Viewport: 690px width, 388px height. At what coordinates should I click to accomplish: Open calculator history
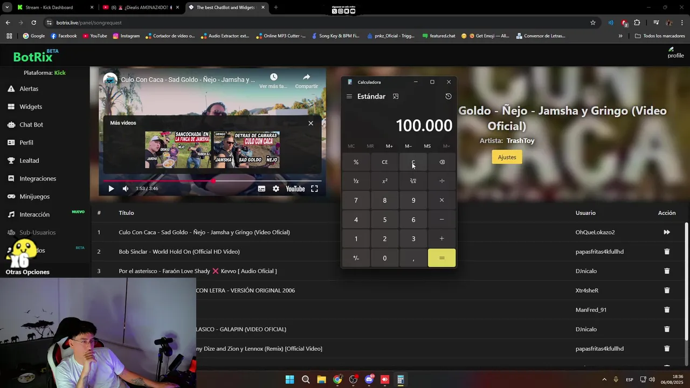coord(448,96)
